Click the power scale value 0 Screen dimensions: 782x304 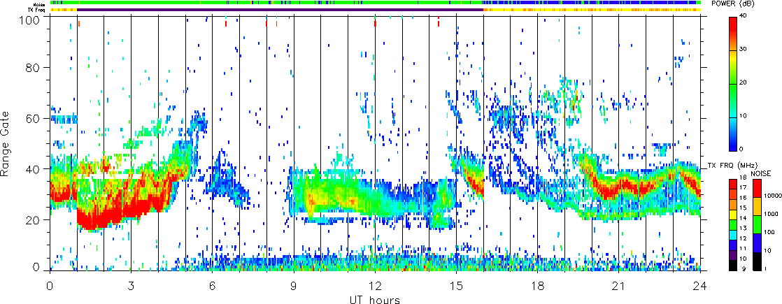click(x=741, y=149)
